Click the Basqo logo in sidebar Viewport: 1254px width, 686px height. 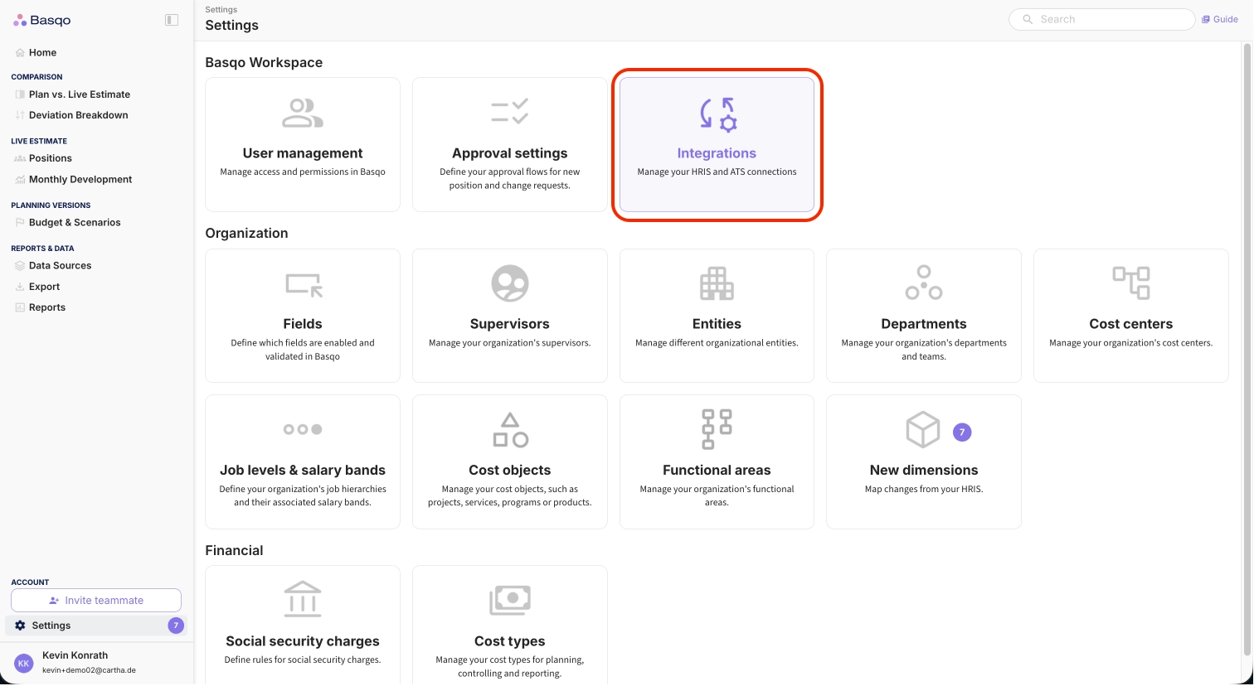click(x=42, y=20)
